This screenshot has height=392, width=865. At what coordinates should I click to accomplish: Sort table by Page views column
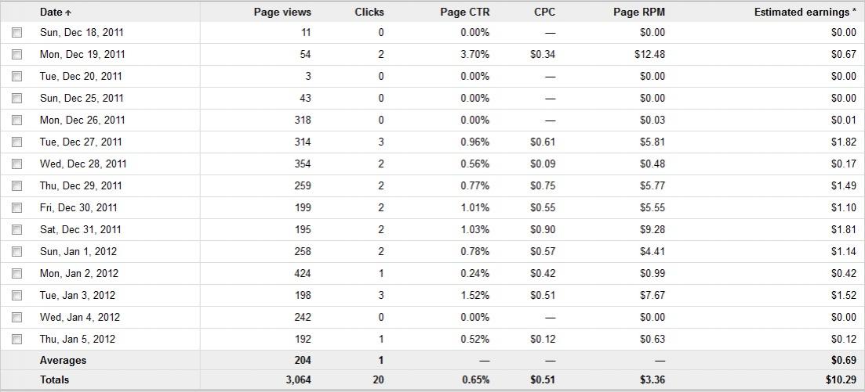(282, 12)
